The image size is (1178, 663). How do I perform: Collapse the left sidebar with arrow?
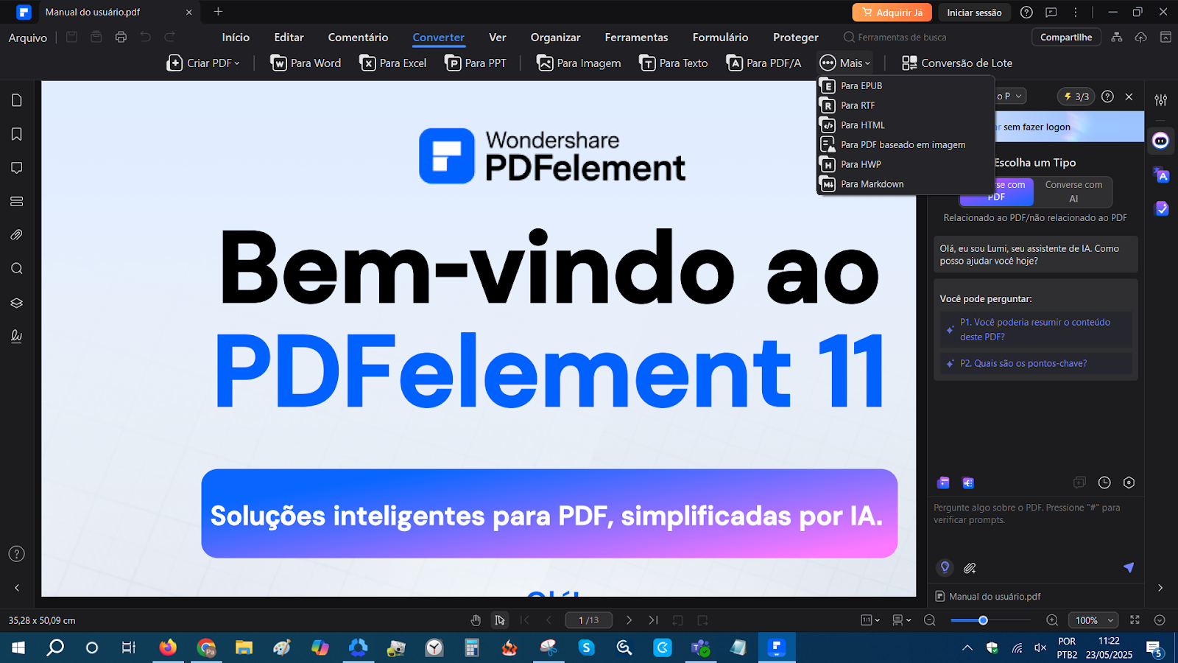[x=17, y=588]
